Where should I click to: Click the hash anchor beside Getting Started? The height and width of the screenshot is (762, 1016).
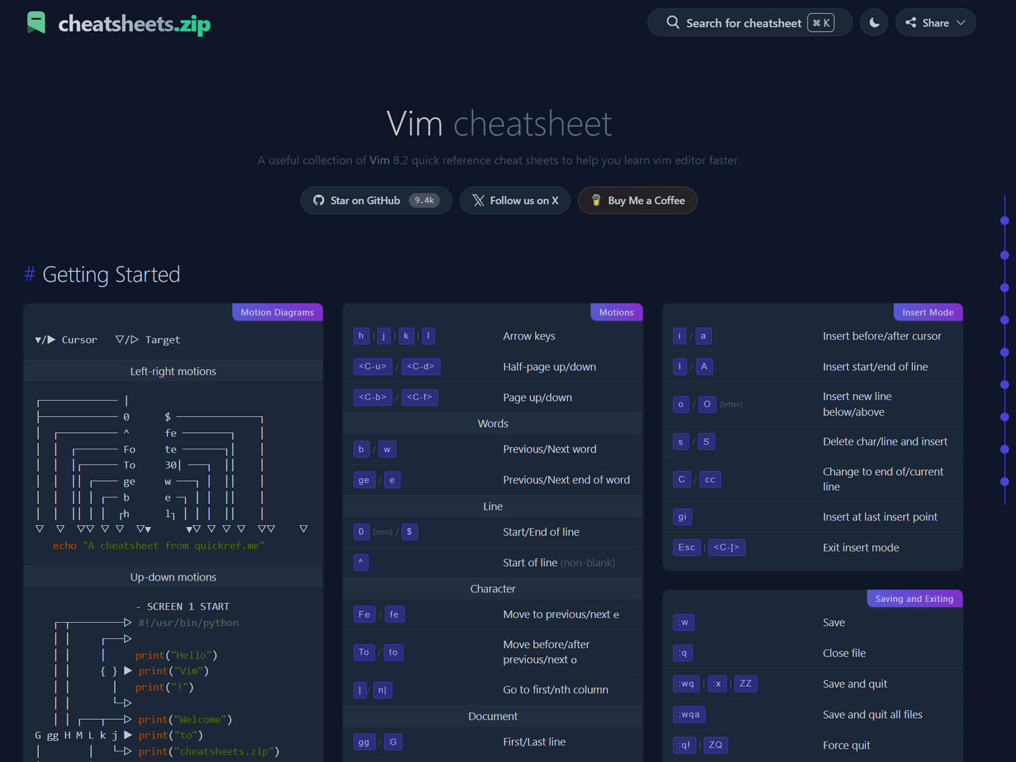point(30,274)
